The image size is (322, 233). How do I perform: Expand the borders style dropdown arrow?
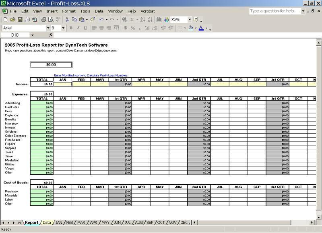click(185, 28)
